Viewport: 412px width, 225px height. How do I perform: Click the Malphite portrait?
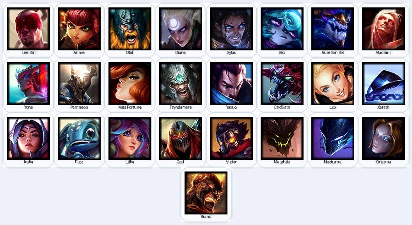[x=282, y=138]
